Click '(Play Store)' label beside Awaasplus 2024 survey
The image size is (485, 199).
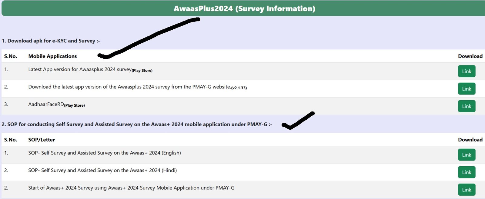142,71
